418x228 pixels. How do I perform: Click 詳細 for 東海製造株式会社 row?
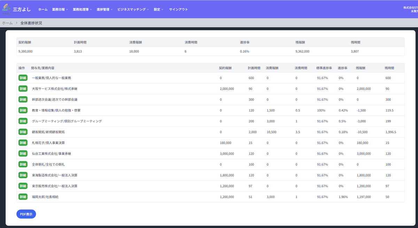[x=23, y=175]
